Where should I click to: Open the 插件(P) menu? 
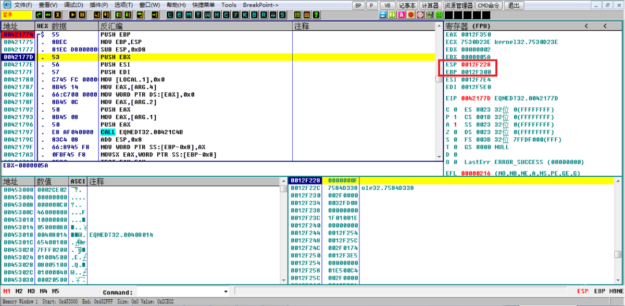[99, 5]
